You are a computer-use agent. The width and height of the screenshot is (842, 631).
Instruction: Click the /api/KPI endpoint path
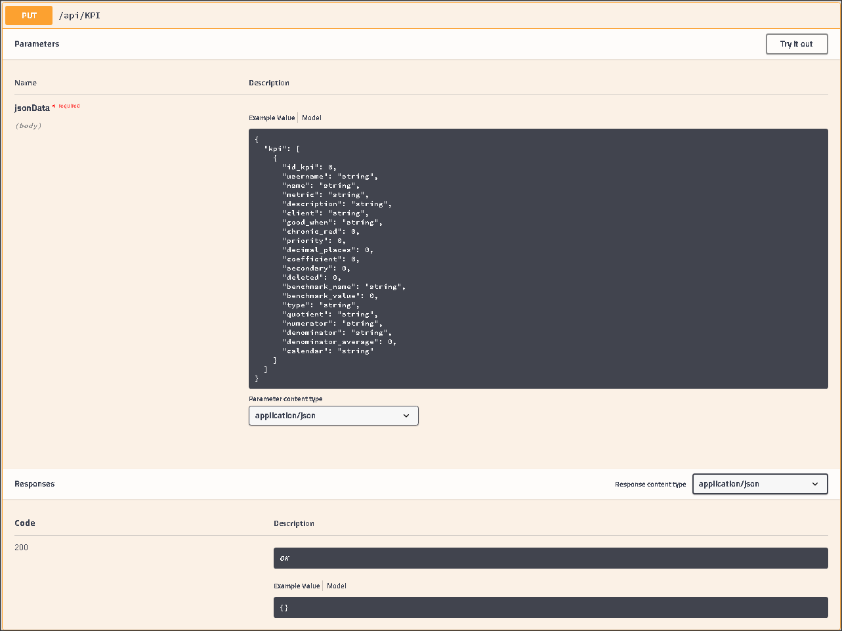click(79, 15)
